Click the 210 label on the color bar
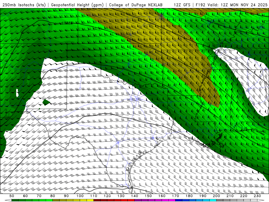This screenshot has width=269, height=202. (x=230, y=196)
